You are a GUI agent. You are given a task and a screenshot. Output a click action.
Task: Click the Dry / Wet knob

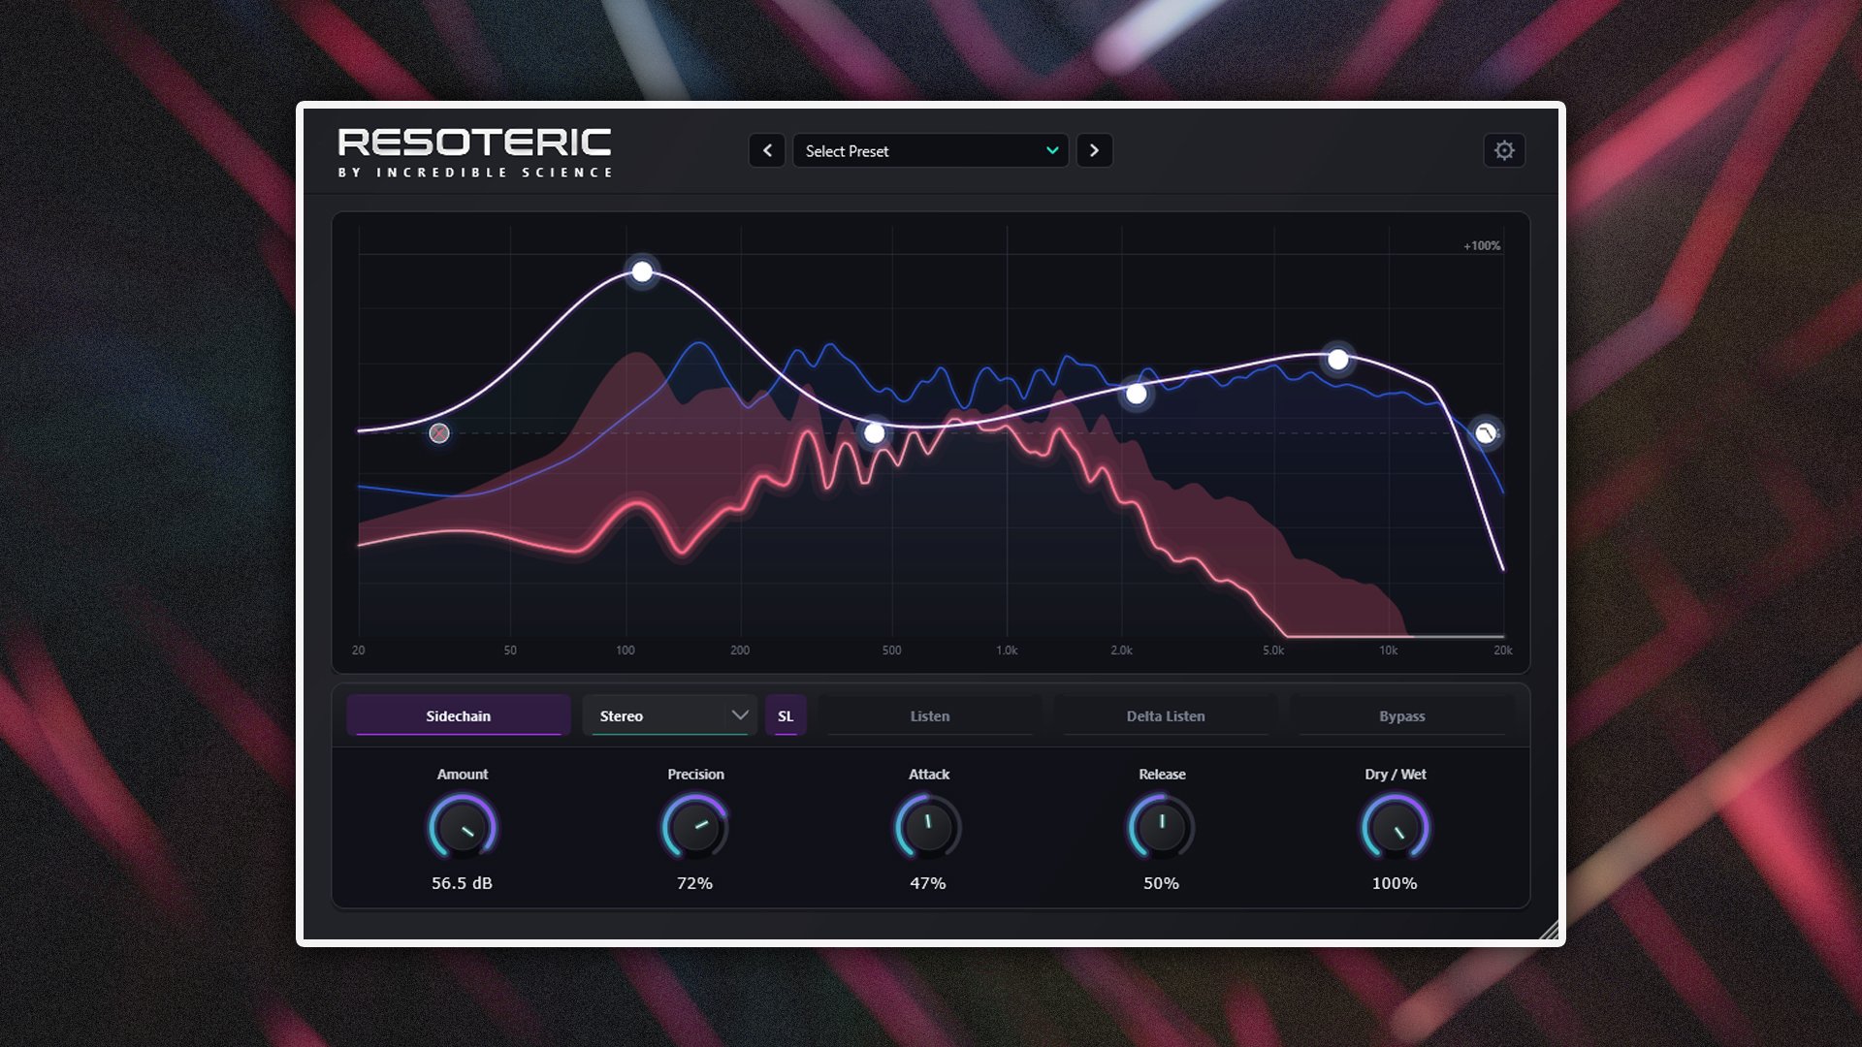(x=1395, y=828)
